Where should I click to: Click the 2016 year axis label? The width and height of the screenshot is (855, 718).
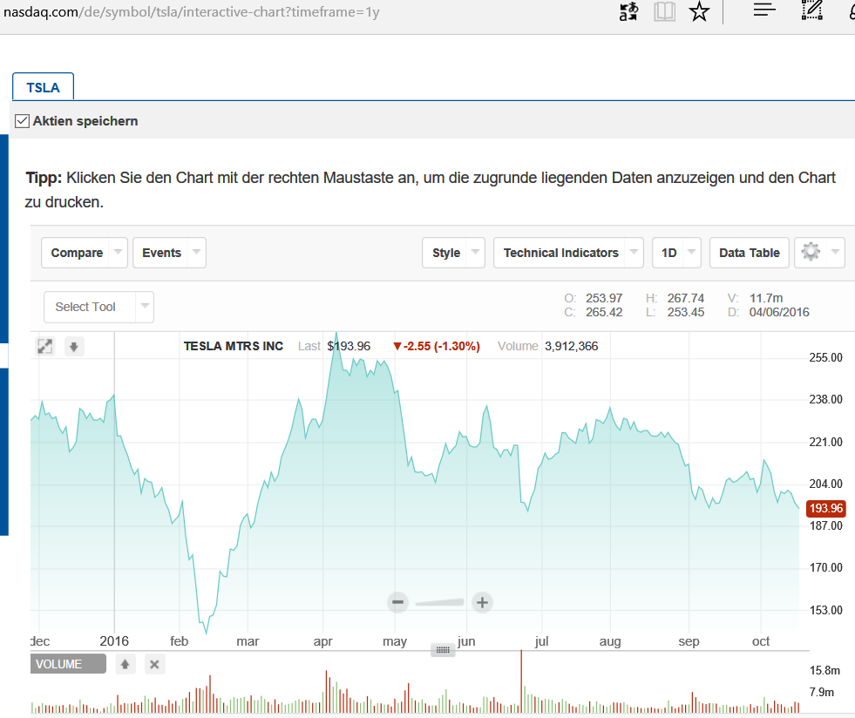(x=114, y=641)
